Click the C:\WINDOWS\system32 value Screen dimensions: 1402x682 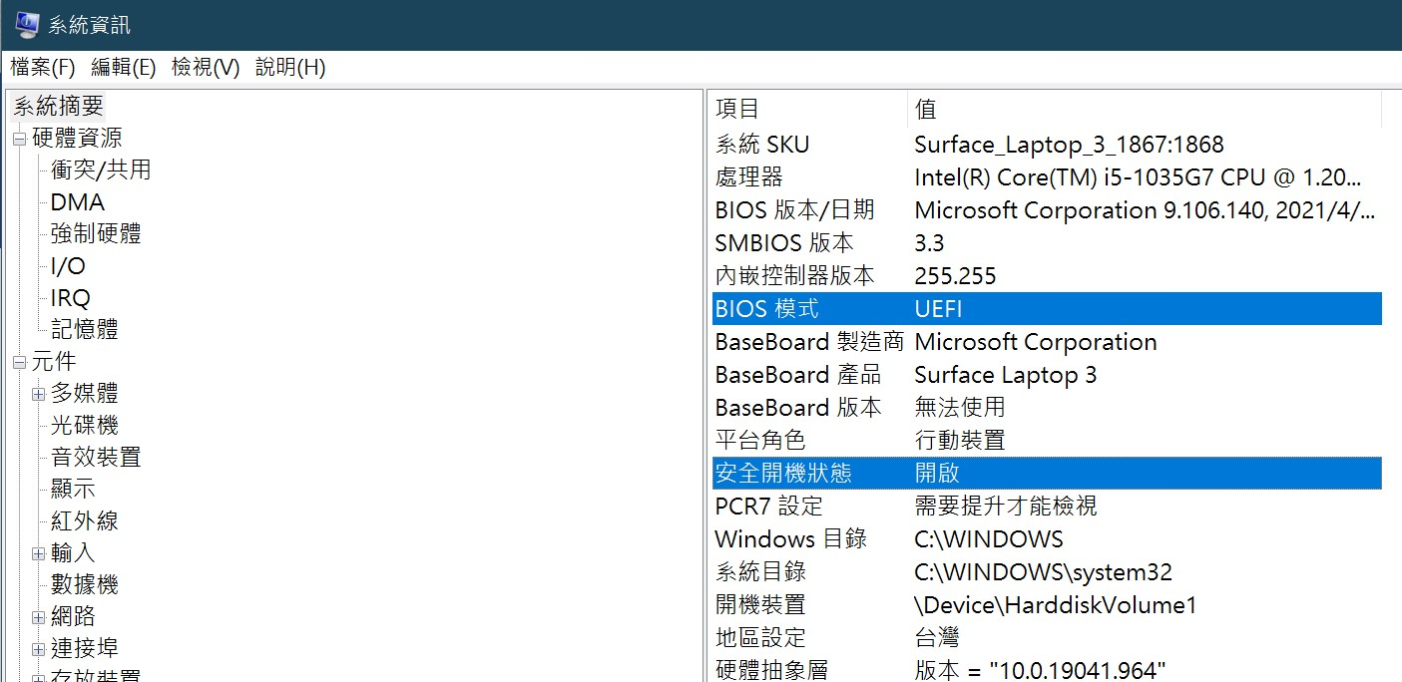pos(1043,572)
